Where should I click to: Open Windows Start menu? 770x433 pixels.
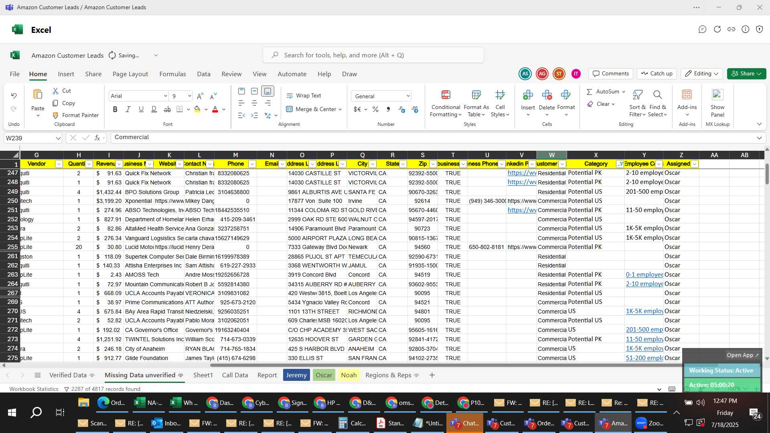[x=12, y=412]
